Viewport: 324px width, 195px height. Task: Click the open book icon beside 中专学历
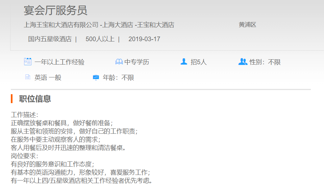point(119,62)
